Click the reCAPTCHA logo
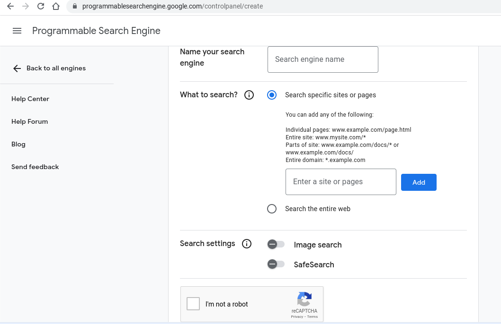This screenshot has width=501, height=324. click(x=304, y=299)
